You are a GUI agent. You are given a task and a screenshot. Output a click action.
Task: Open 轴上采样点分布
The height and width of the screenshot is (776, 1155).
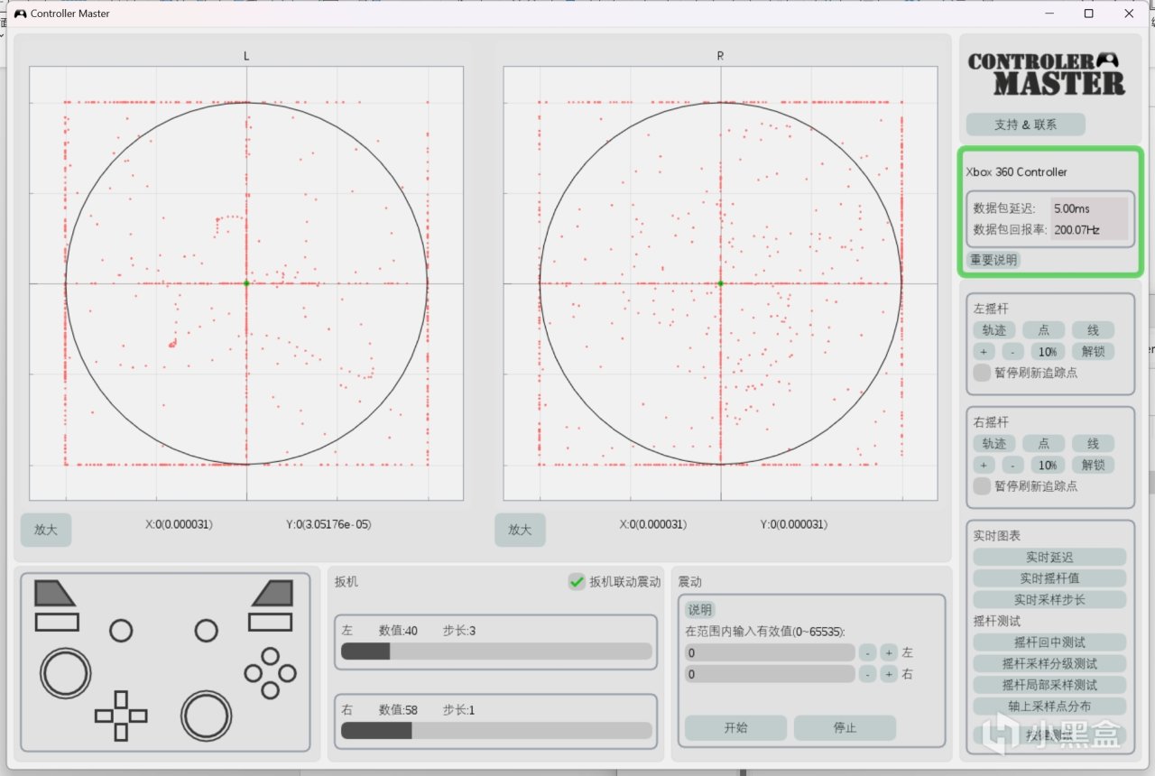click(x=1049, y=707)
